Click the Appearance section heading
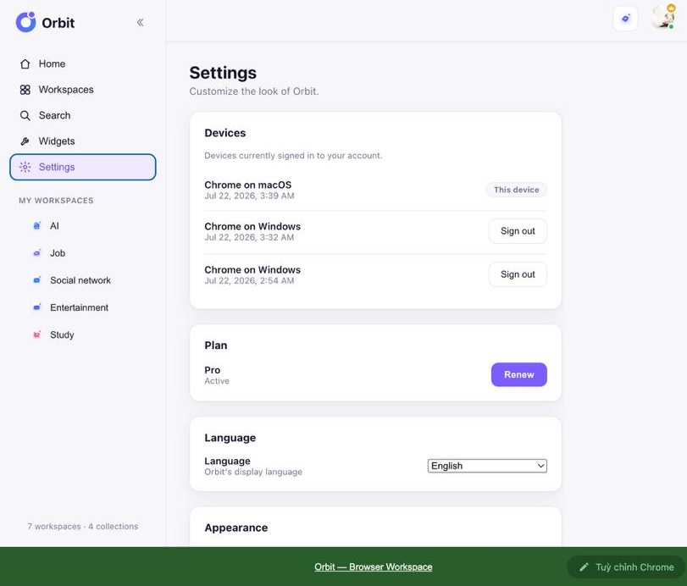The width and height of the screenshot is (687, 586). (x=236, y=528)
